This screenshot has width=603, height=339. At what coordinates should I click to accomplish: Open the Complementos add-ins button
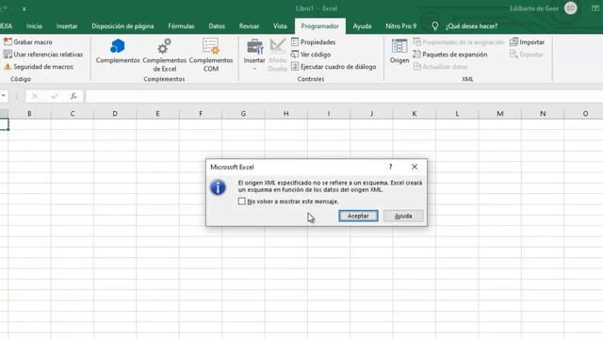[118, 51]
